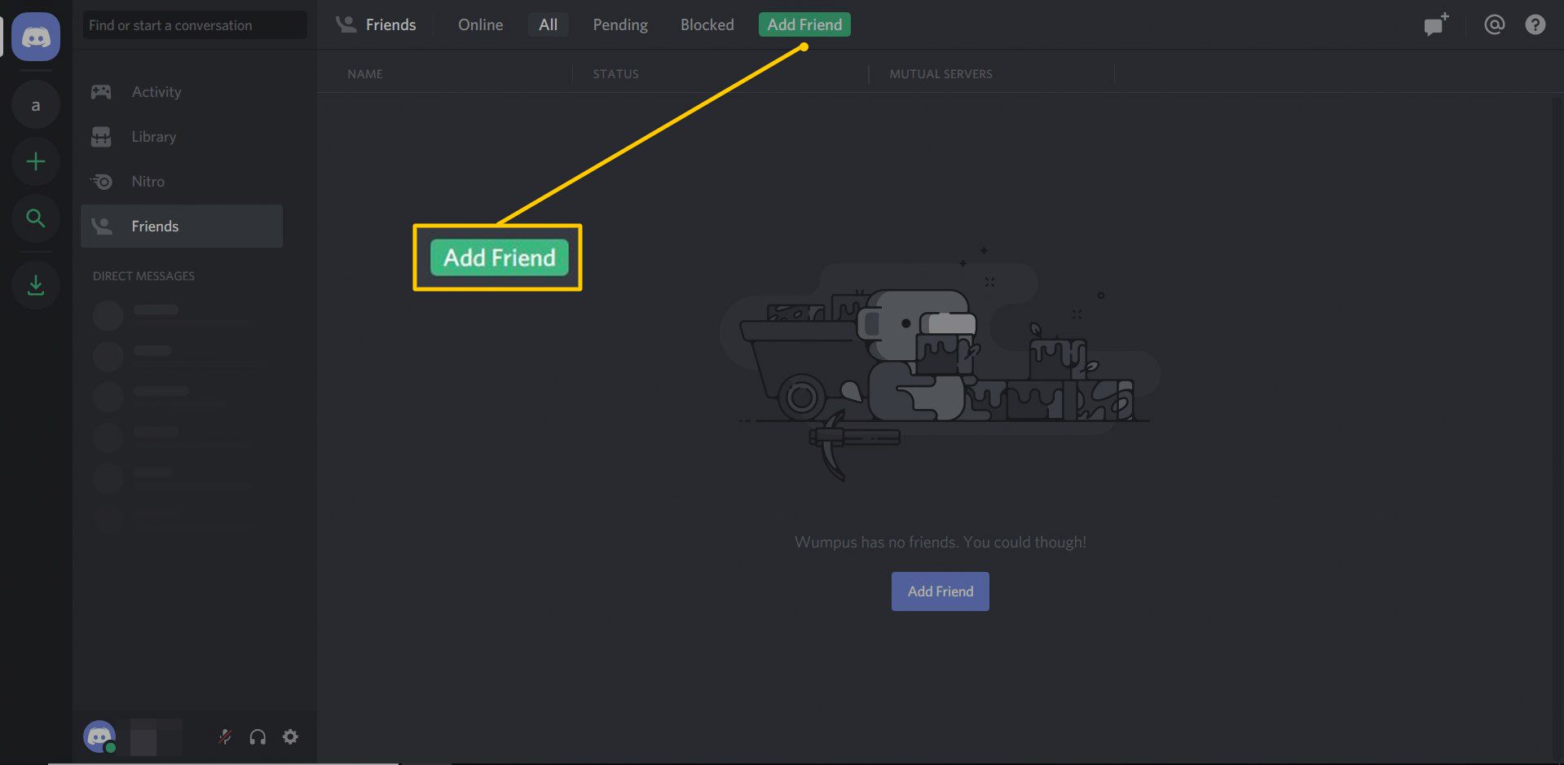Switch to the Pending tab
This screenshot has width=1564, height=765.
[620, 24]
